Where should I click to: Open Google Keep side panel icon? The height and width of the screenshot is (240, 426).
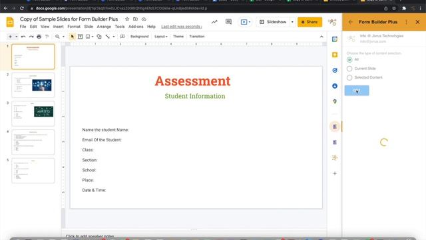tap(335, 55)
